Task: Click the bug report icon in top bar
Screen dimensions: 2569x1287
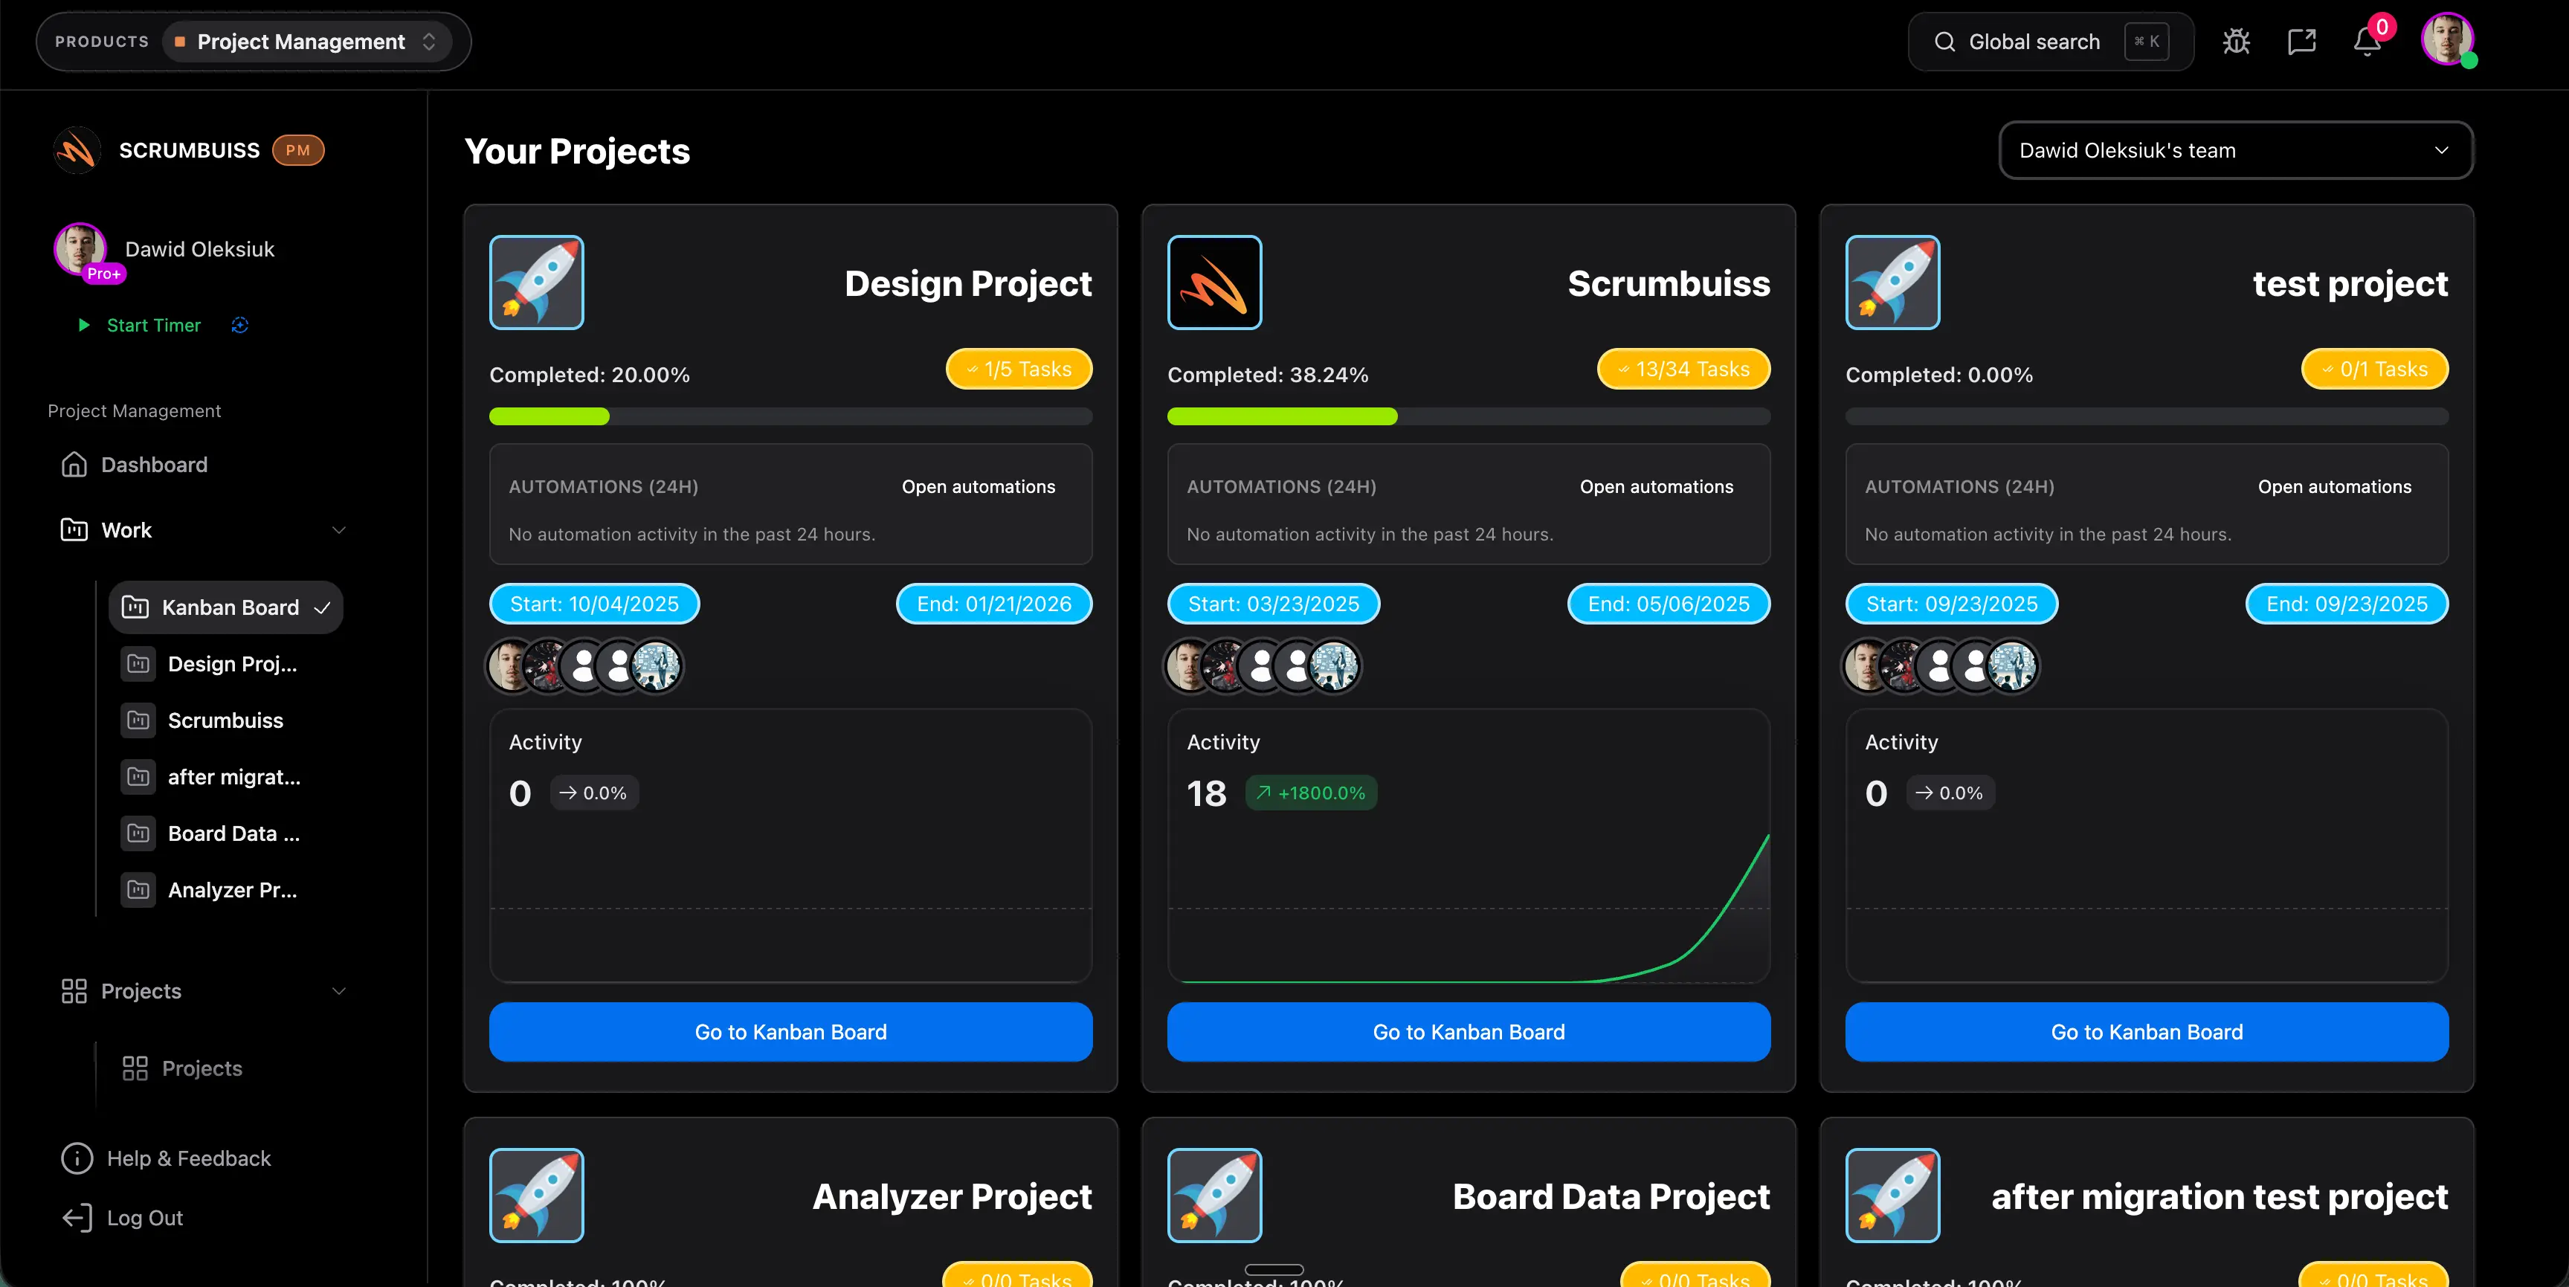Action: click(2237, 41)
